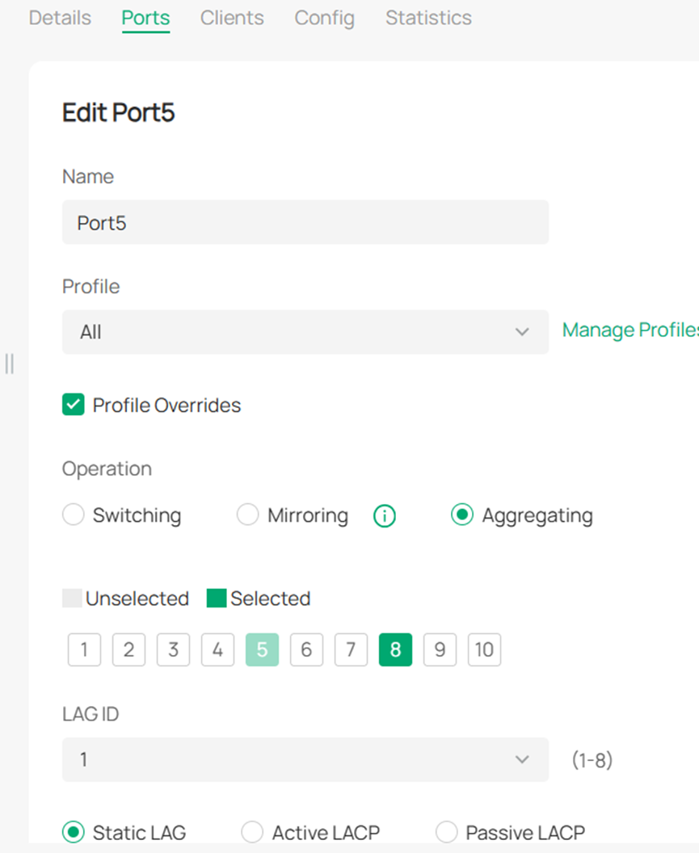Uncheck the Profile Overrides checkbox
The height and width of the screenshot is (853, 699).
click(x=74, y=405)
